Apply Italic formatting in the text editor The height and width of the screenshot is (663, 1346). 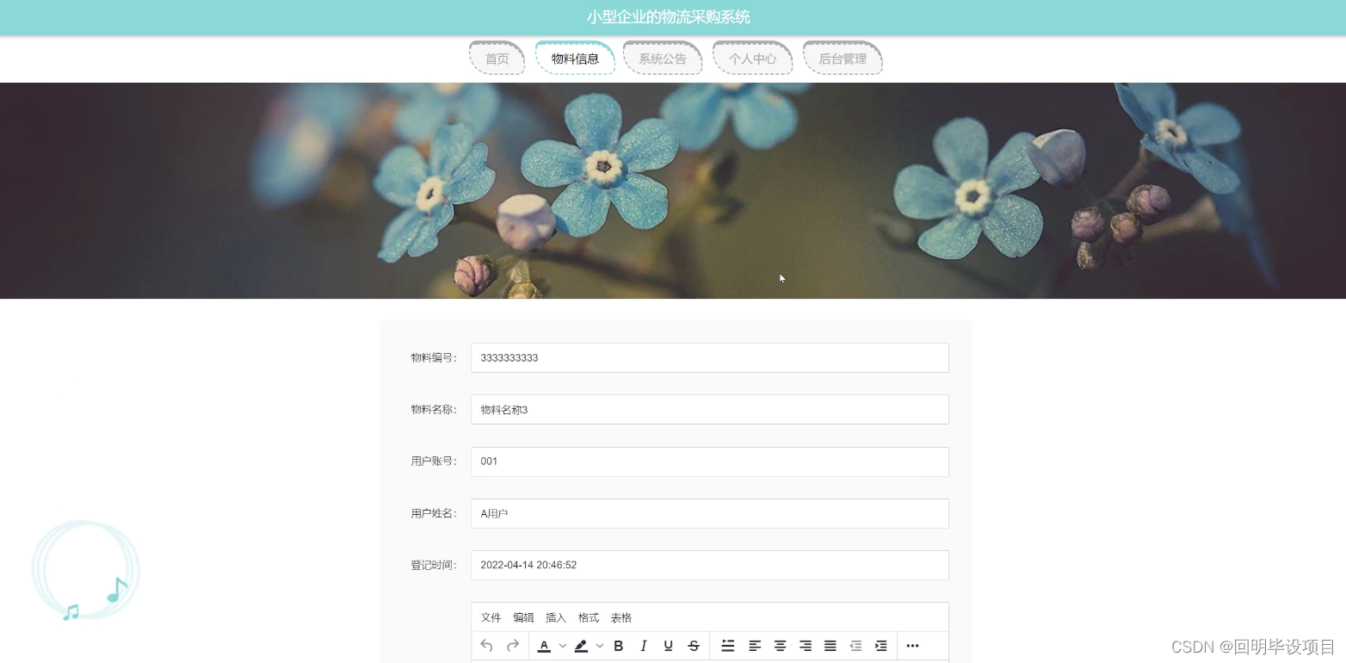[x=643, y=646]
